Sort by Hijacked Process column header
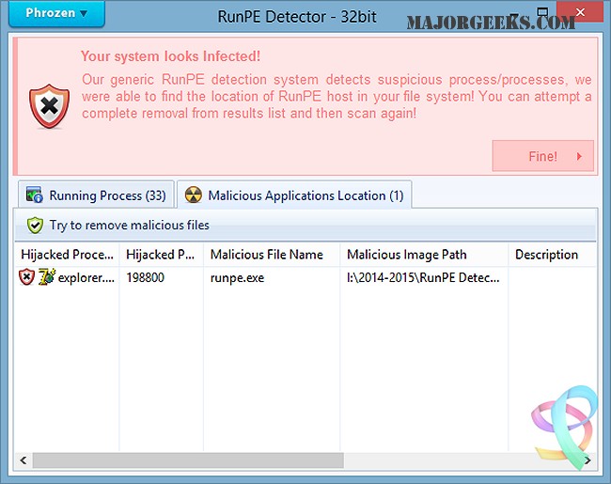 (x=67, y=255)
